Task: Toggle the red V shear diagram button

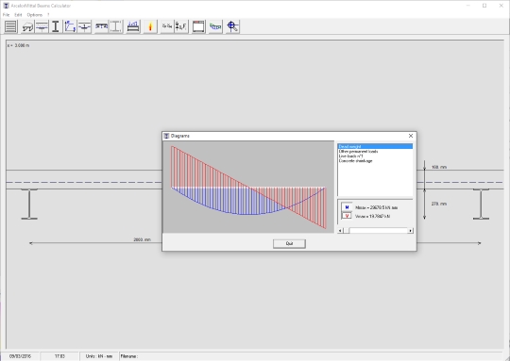Action: [347, 216]
